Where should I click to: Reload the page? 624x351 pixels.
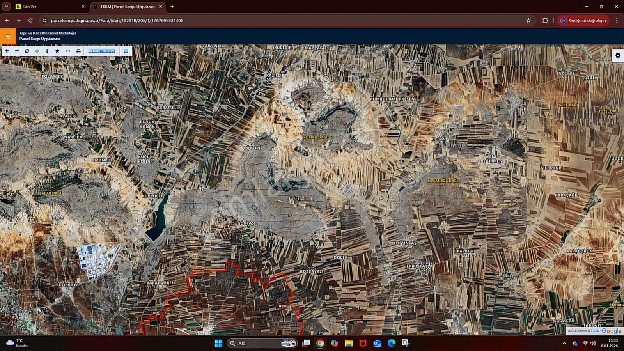point(30,20)
